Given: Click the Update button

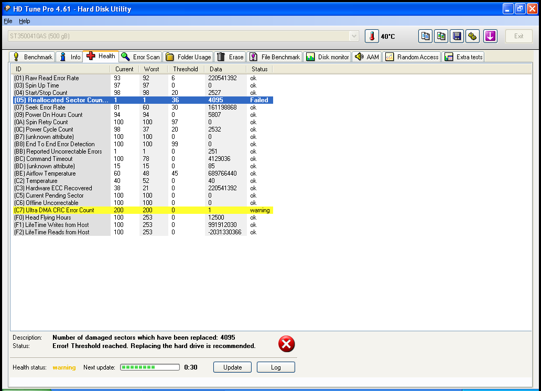Looking at the screenshot, I should (x=232, y=367).
